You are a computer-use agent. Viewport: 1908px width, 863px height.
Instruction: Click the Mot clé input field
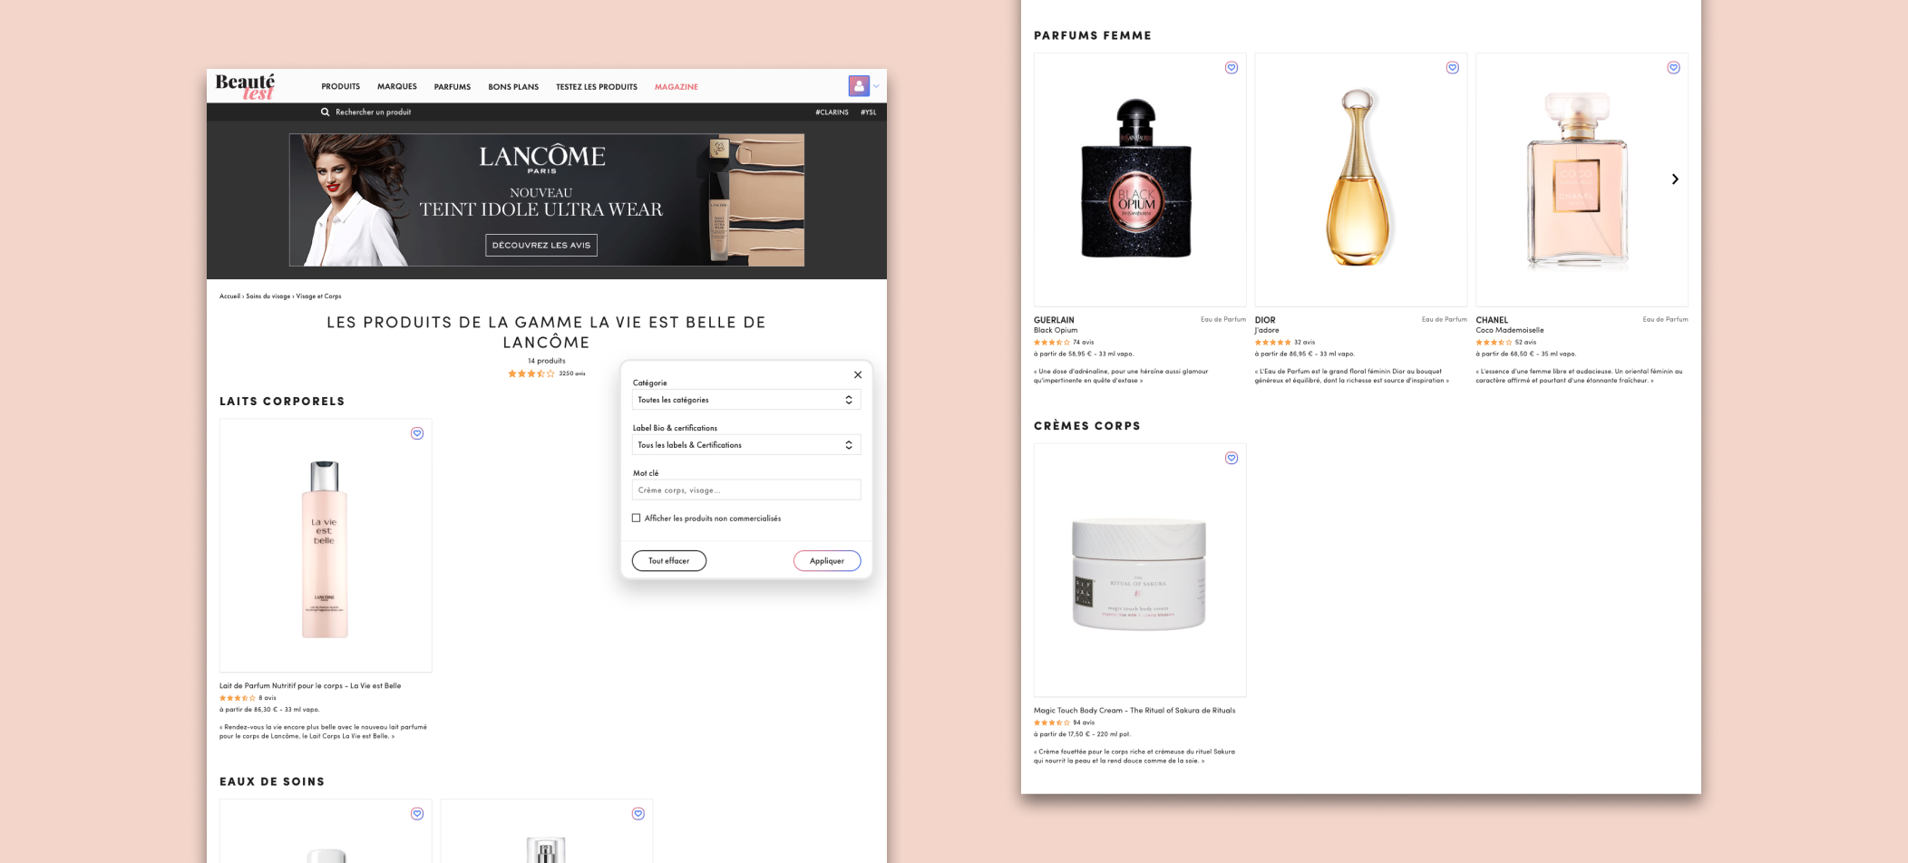click(x=746, y=490)
